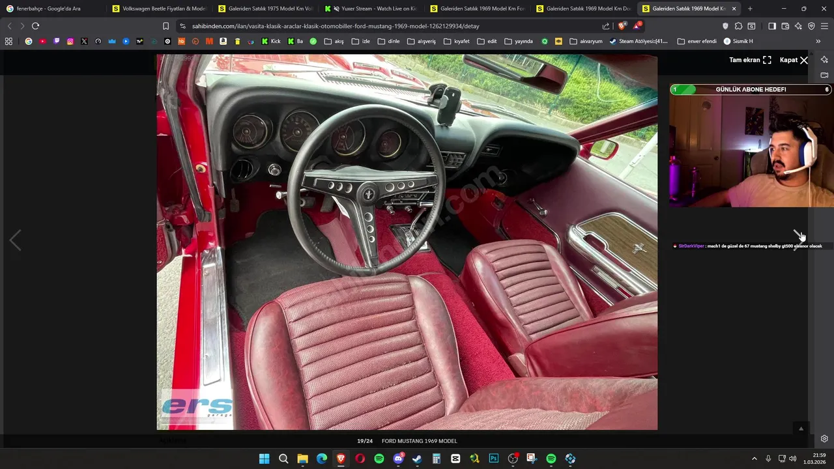Show hidden bookmarks with double chevron
This screenshot has width=834, height=469.
pos(818,41)
